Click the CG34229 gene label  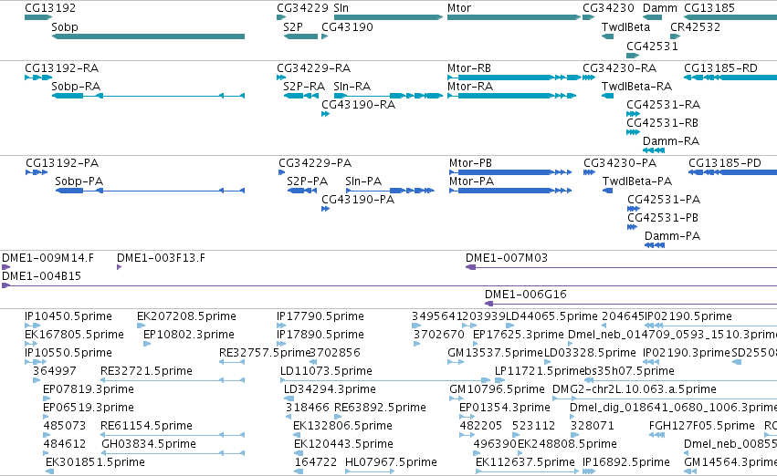click(302, 8)
